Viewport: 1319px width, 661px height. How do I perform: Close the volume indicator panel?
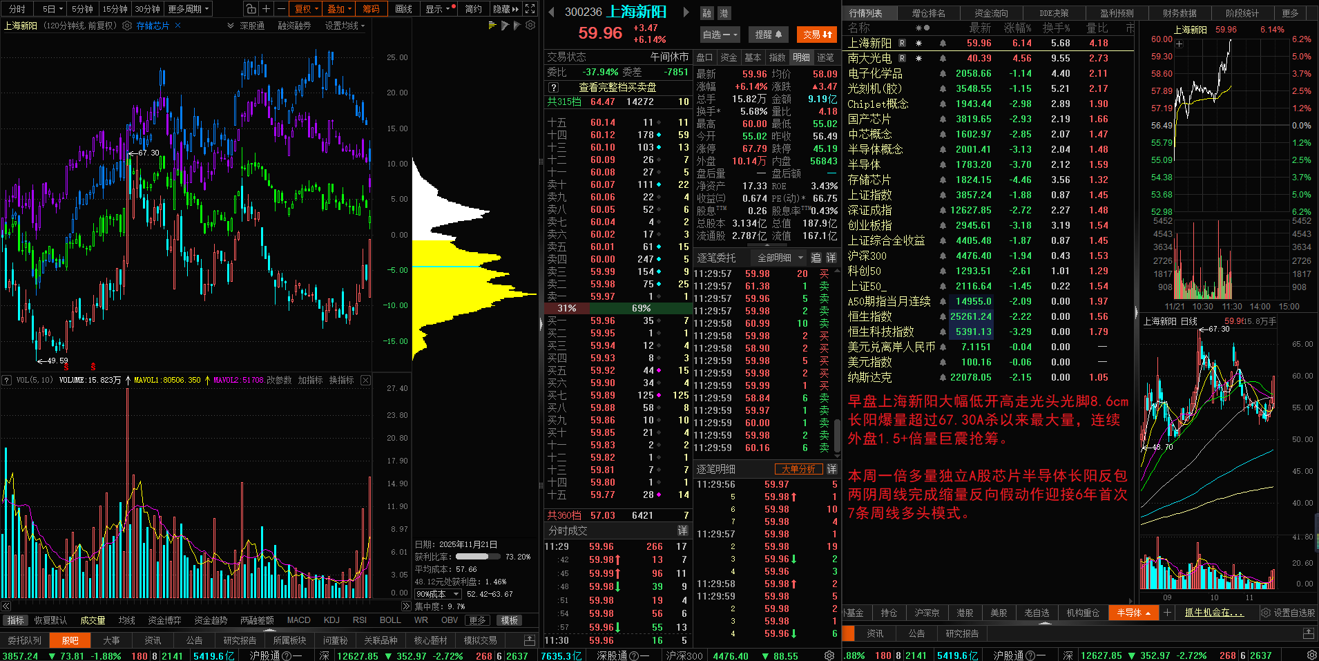pyautogui.click(x=365, y=380)
